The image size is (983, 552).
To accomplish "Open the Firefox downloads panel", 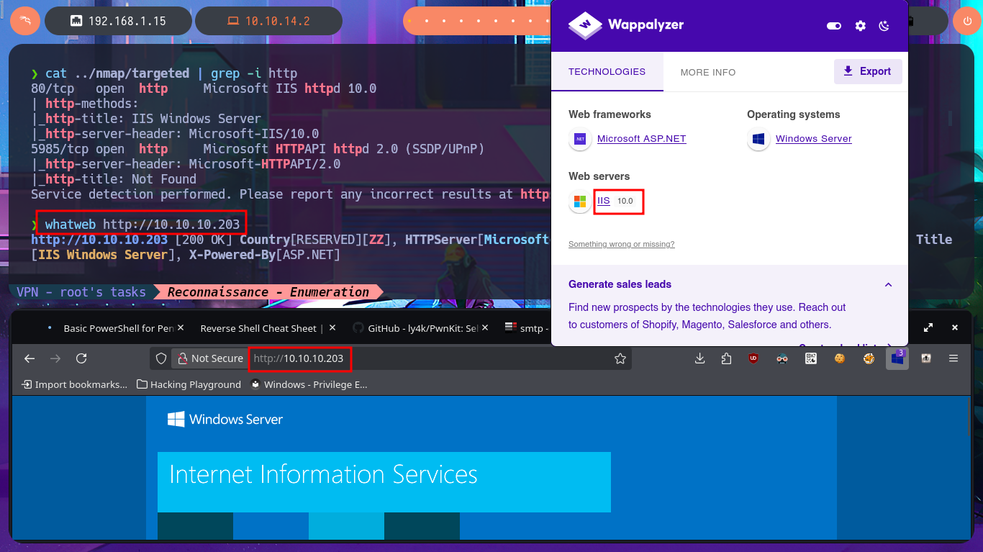I will click(699, 358).
